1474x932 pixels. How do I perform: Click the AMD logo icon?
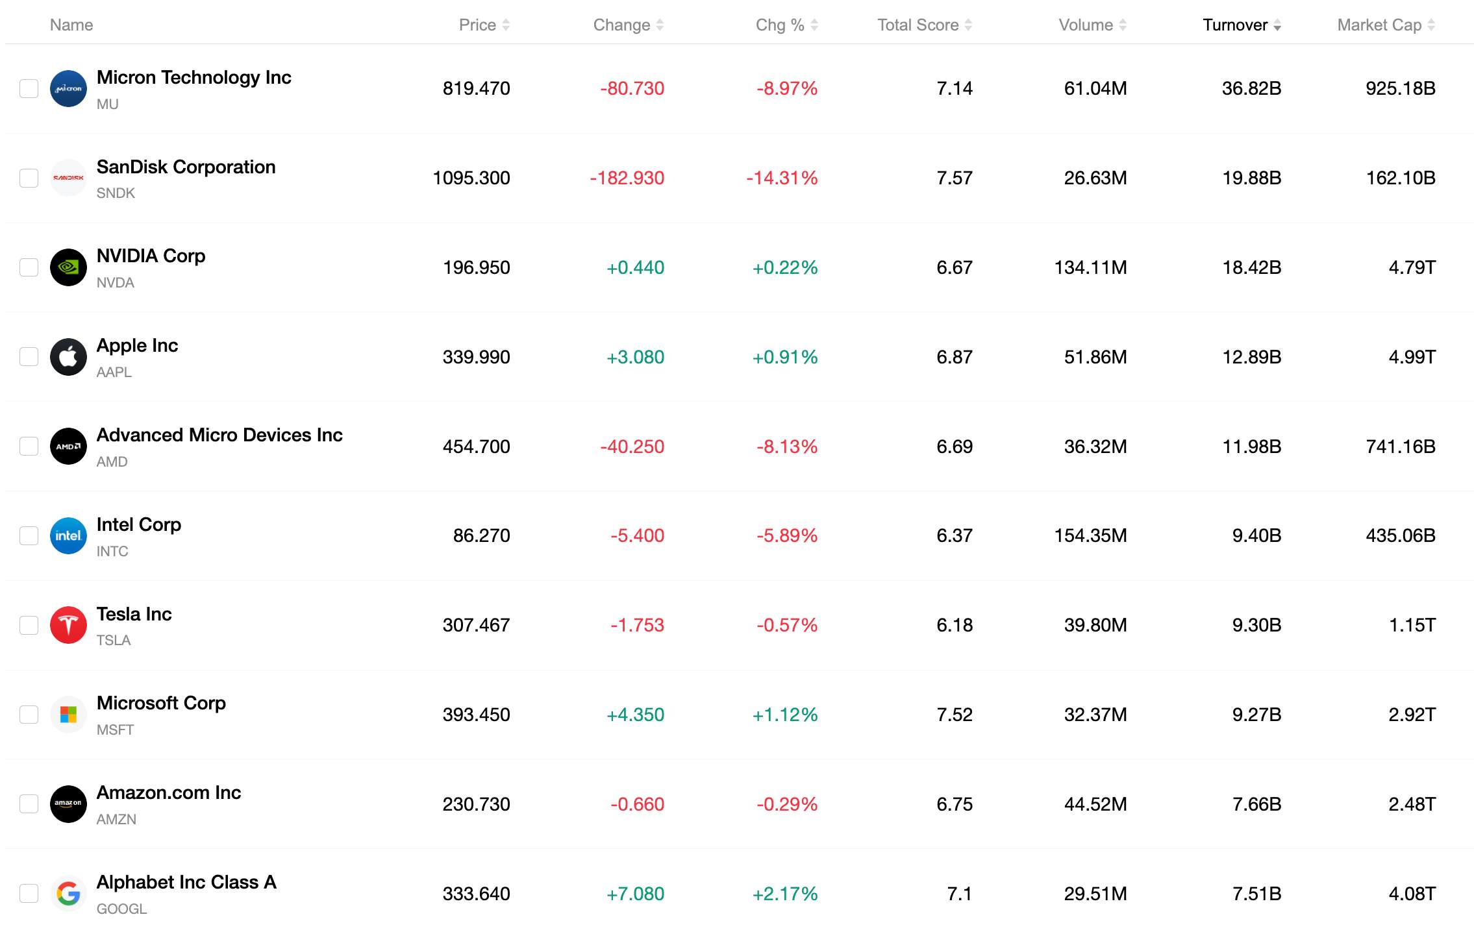point(68,447)
